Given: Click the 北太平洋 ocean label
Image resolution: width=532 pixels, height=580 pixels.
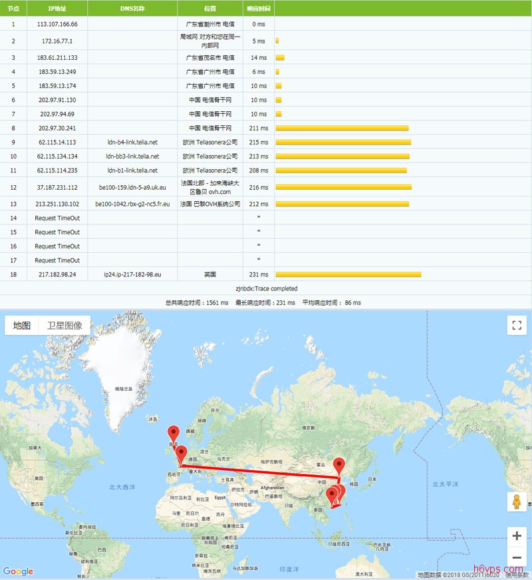Looking at the screenshot, I should (445, 484).
